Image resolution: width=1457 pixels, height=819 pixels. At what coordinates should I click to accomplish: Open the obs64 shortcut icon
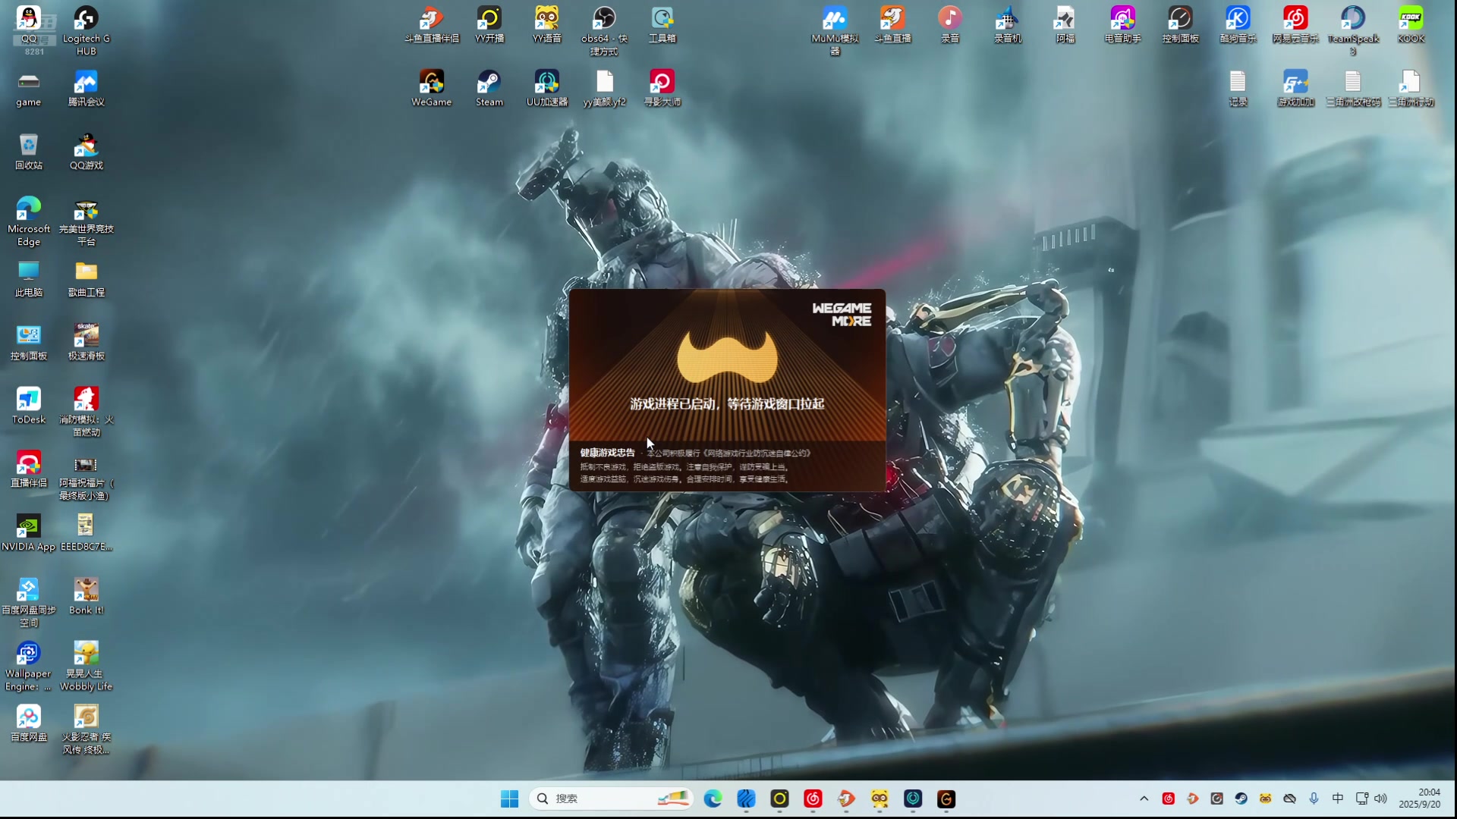pos(605,30)
